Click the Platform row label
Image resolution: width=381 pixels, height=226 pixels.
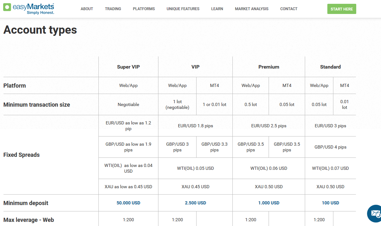pos(15,86)
